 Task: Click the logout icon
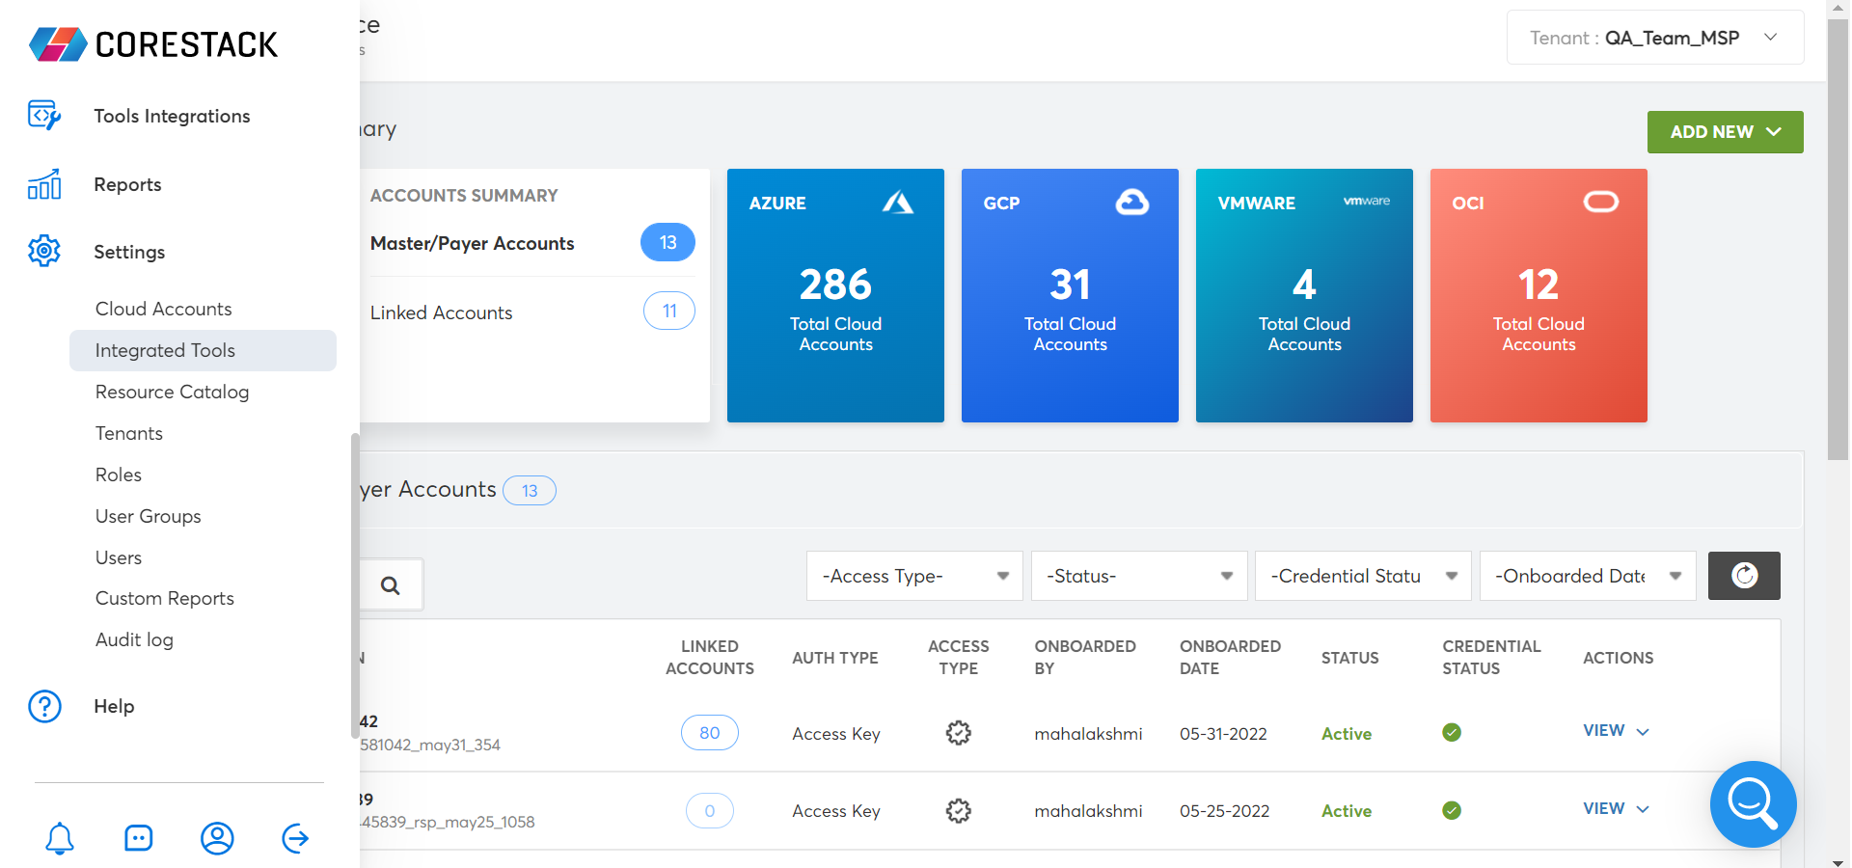pos(295,838)
